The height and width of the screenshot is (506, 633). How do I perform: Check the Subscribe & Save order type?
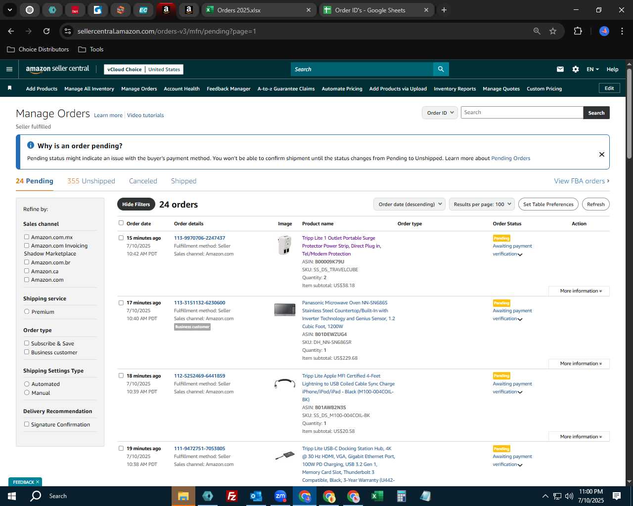pyautogui.click(x=27, y=343)
